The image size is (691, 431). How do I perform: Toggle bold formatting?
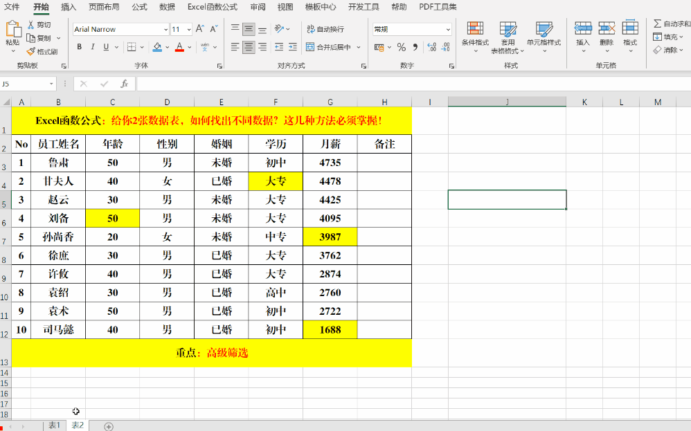click(80, 46)
